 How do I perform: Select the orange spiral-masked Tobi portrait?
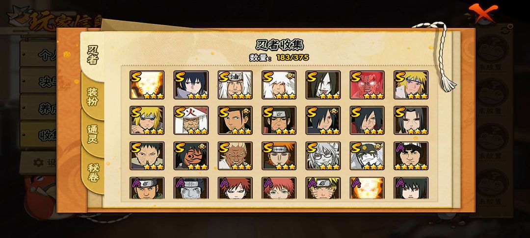point(191,156)
